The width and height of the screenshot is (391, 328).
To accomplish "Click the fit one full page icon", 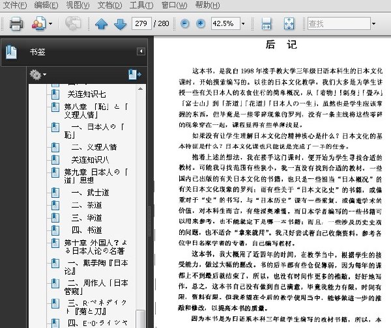I will pyautogui.click(x=289, y=23).
